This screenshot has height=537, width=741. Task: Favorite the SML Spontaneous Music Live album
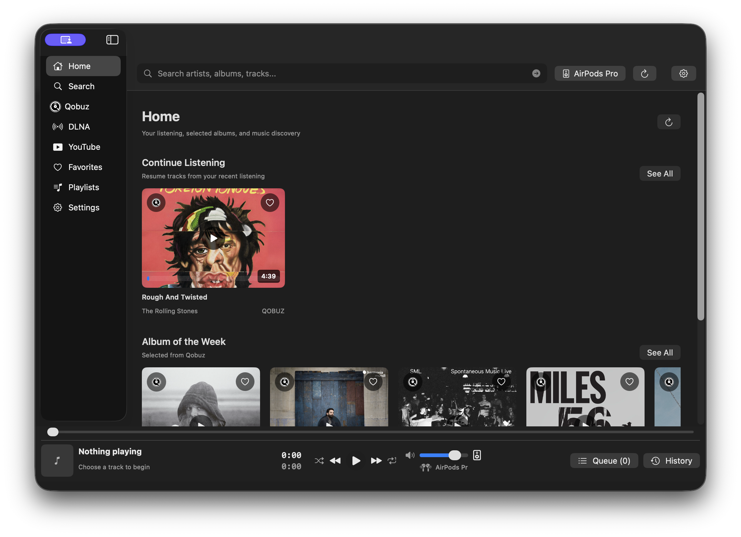click(501, 382)
